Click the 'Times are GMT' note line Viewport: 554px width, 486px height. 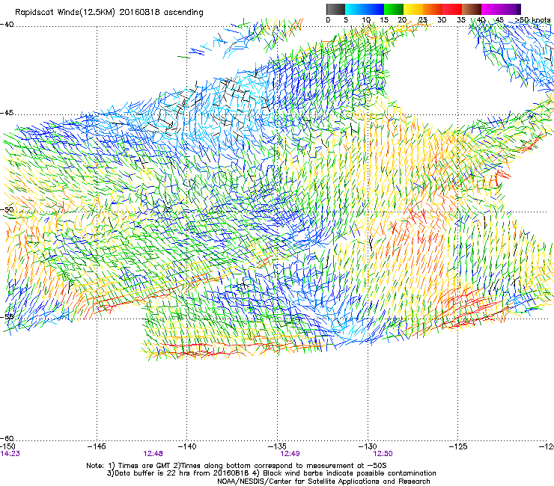(237, 466)
